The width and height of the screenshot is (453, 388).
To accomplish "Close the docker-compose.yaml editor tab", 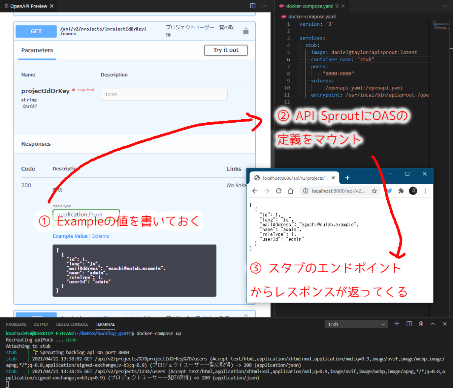I will 343,6.
